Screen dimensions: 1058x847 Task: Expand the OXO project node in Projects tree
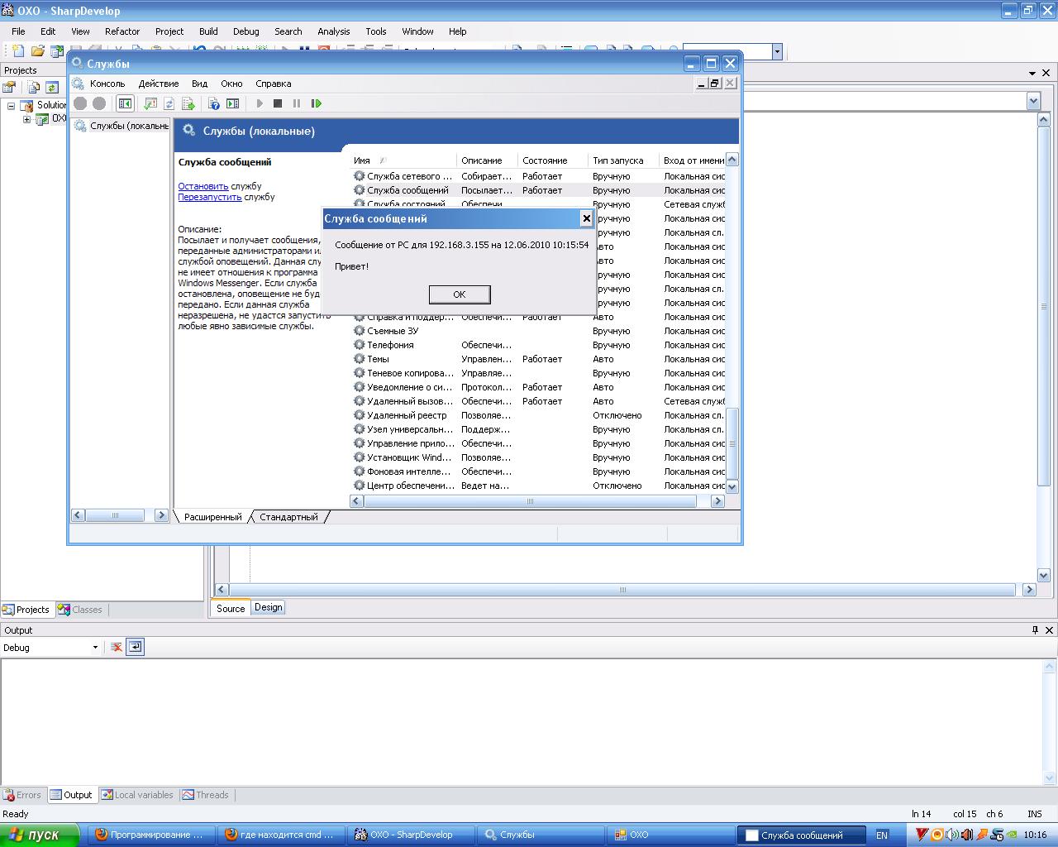tap(26, 119)
